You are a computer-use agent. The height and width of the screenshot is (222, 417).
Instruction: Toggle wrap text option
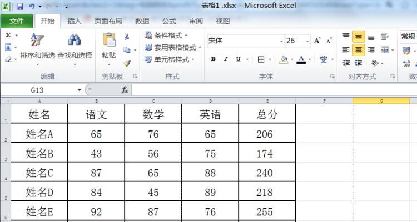(385, 37)
